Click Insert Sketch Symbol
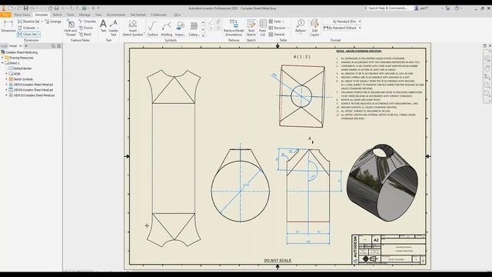Viewport: 492px width, 277px height. coord(133,28)
